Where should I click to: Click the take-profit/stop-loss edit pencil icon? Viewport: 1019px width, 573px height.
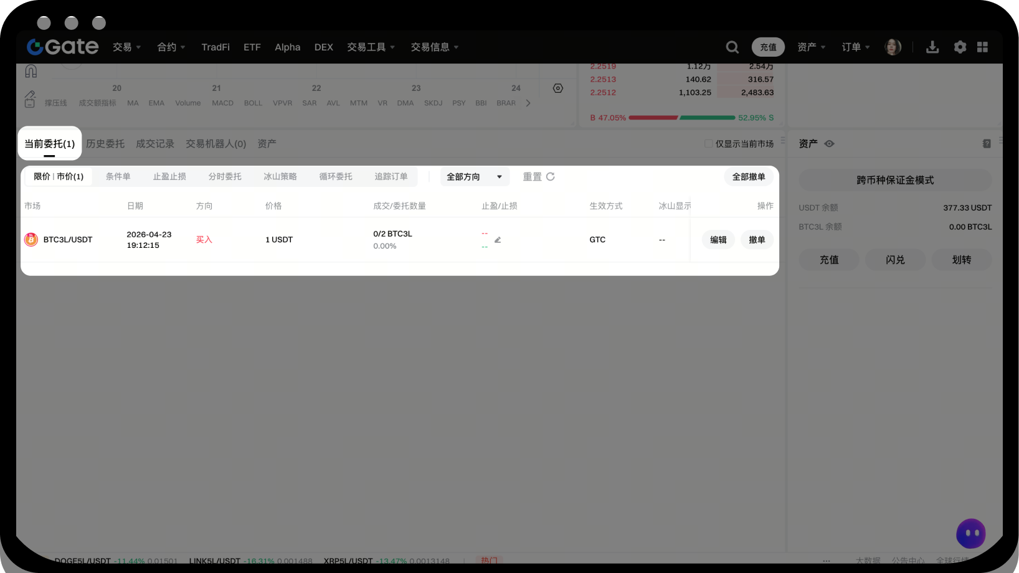[x=498, y=240]
